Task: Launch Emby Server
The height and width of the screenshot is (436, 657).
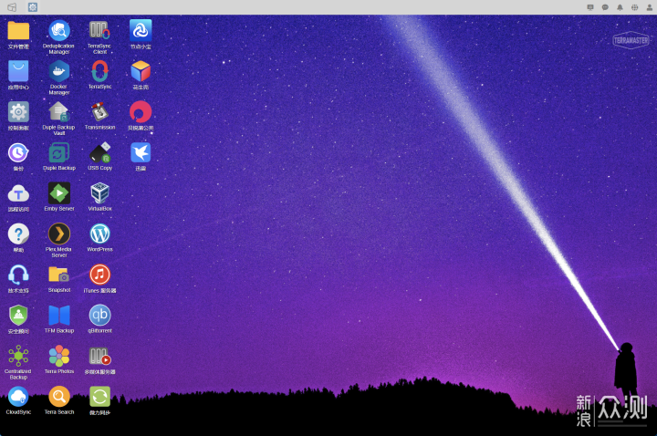Action: [59, 193]
